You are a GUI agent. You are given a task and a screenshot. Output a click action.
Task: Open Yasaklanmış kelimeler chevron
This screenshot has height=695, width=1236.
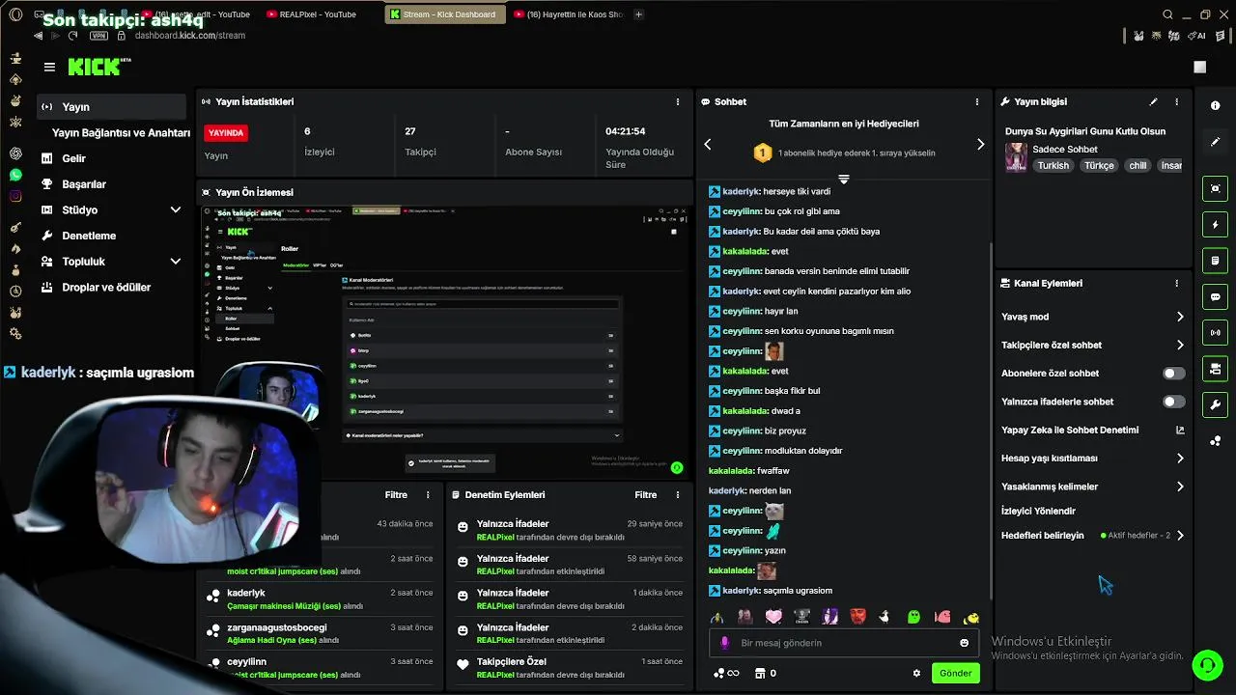coord(1180,486)
